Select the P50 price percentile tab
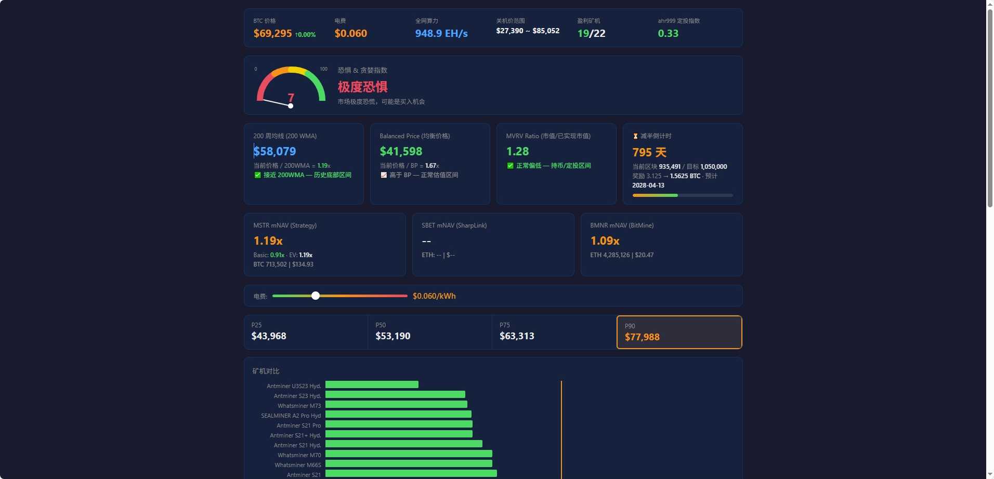 429,332
